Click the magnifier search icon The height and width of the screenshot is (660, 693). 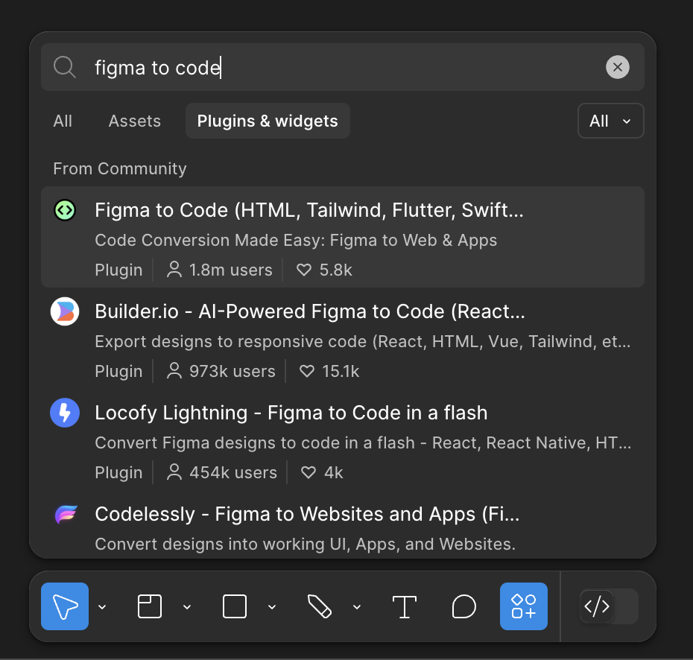(x=65, y=67)
